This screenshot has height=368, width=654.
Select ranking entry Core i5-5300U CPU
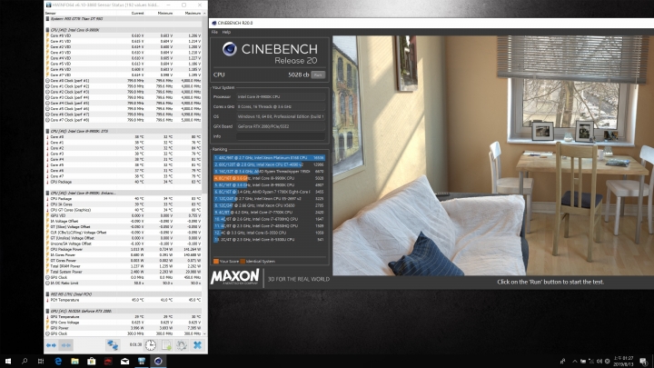[x=269, y=240]
